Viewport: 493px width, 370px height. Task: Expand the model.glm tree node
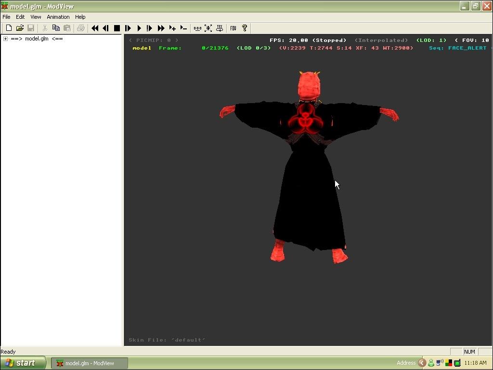[5, 39]
